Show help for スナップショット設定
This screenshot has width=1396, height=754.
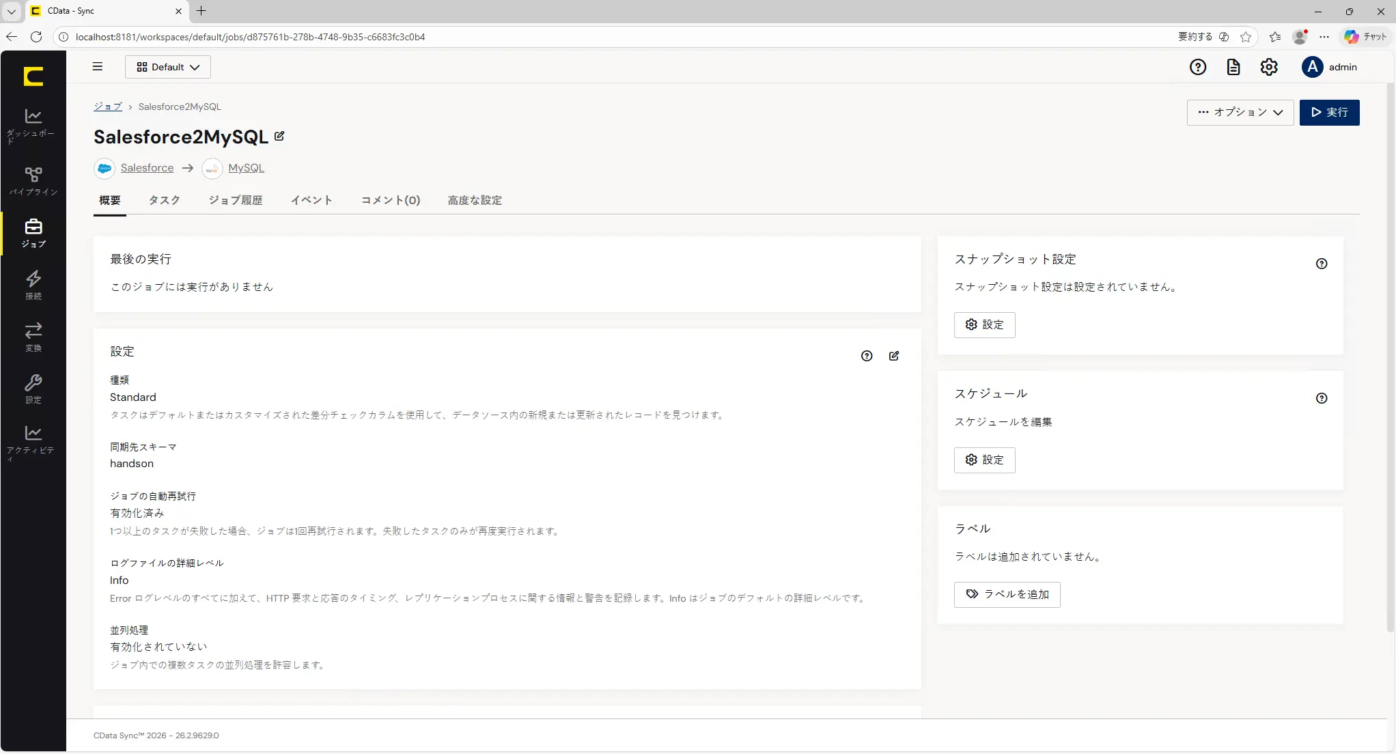[x=1322, y=264]
